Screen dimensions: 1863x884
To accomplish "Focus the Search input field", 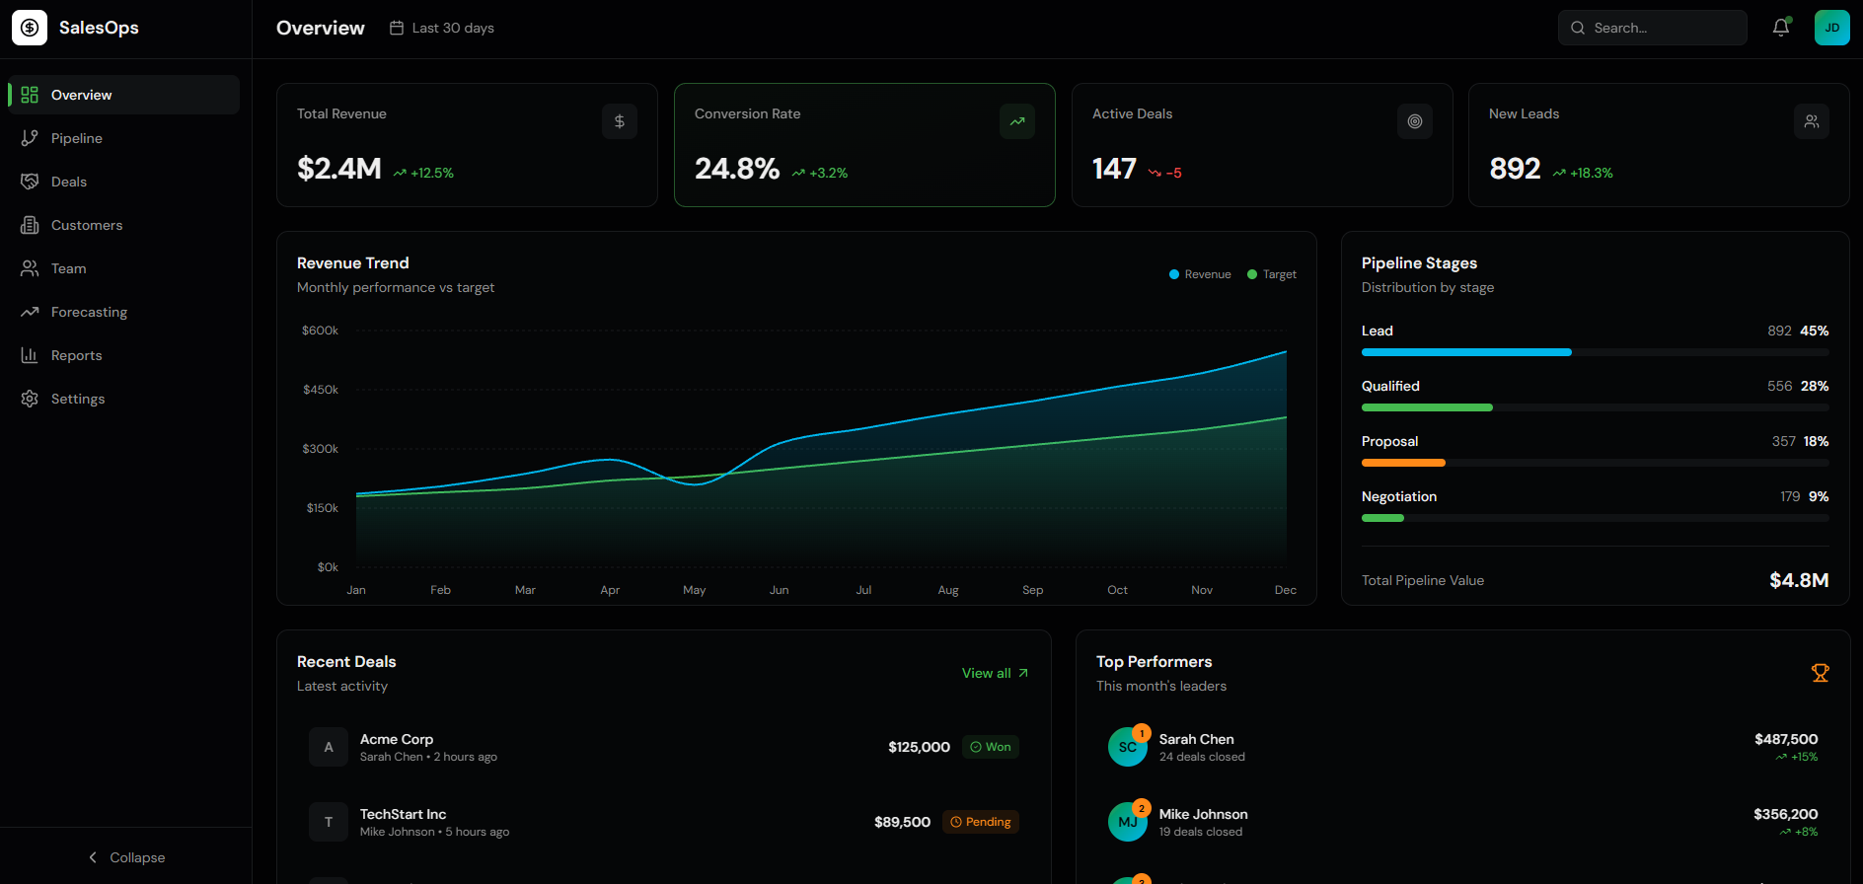I will point(1653,28).
